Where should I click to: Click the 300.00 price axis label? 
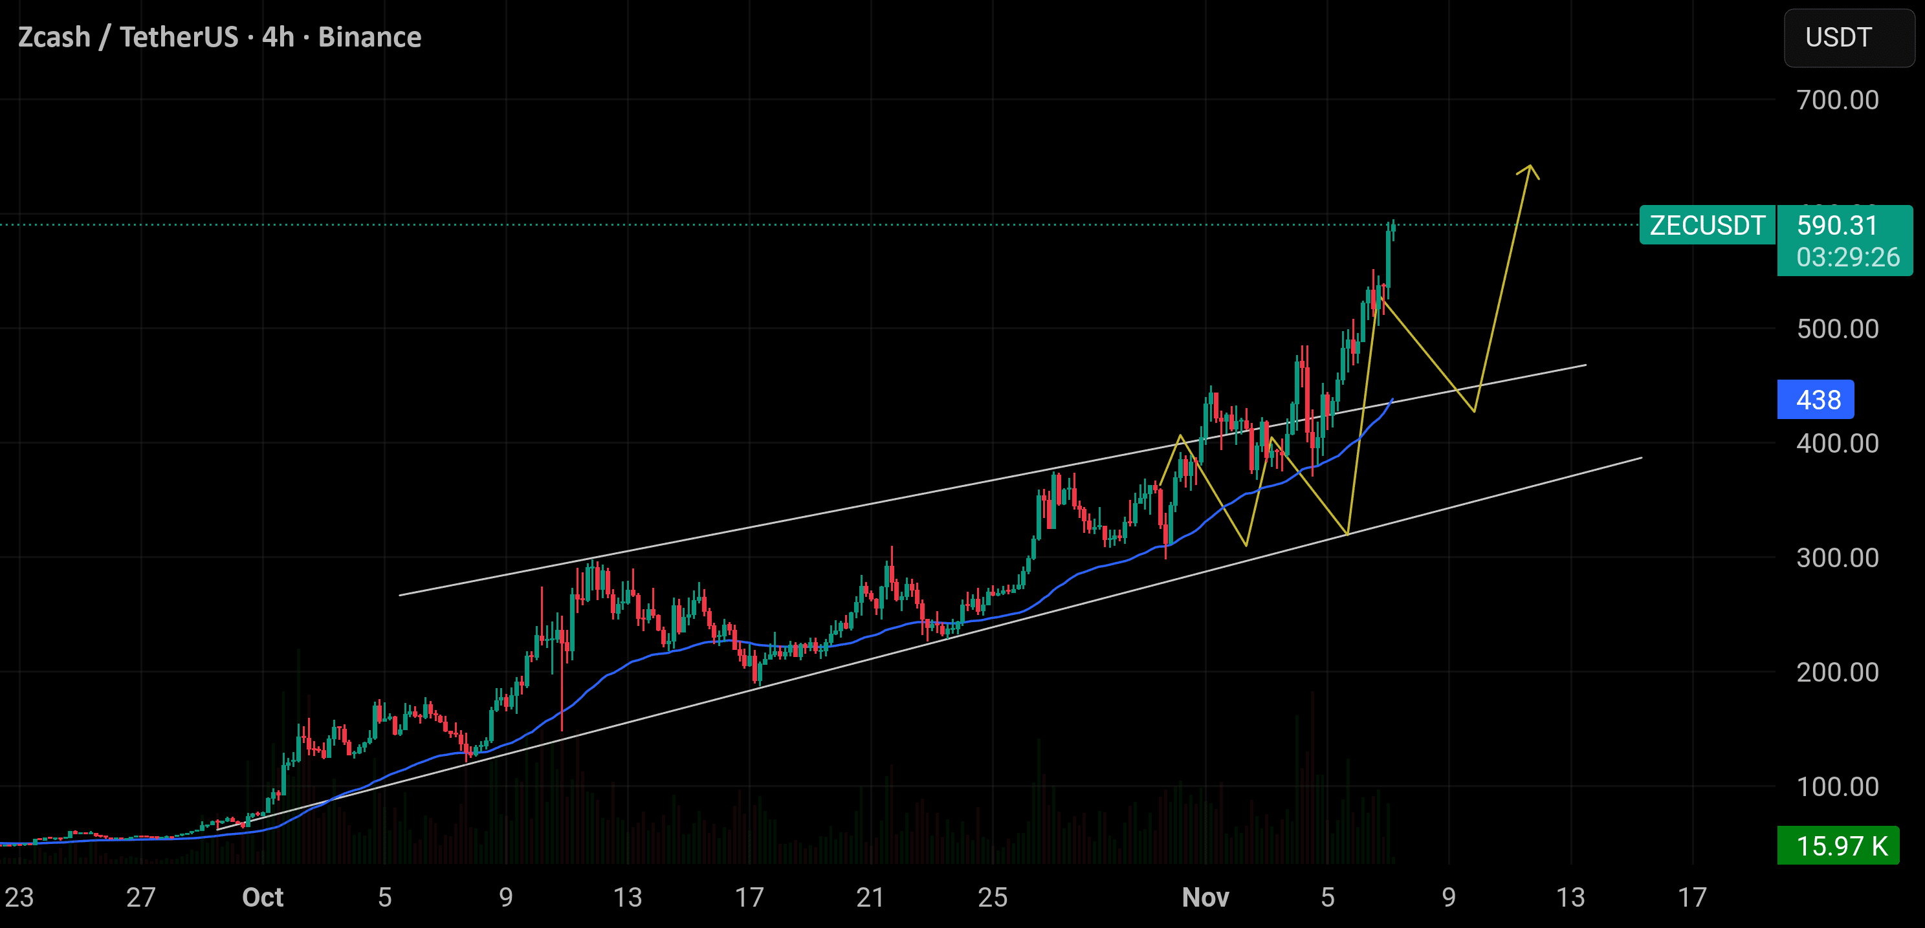tap(1837, 557)
